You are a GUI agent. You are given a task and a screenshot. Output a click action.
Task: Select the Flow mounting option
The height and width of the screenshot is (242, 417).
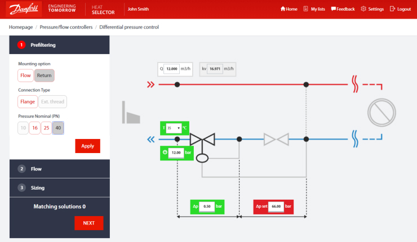pyautogui.click(x=25, y=75)
